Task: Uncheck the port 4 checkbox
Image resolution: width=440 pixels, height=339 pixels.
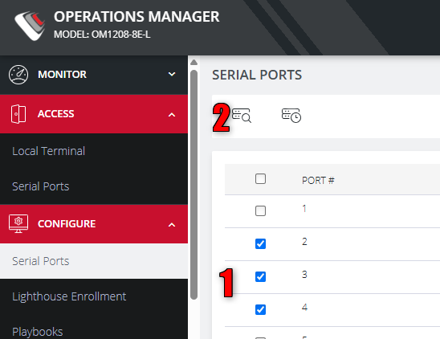Action: tap(260, 309)
